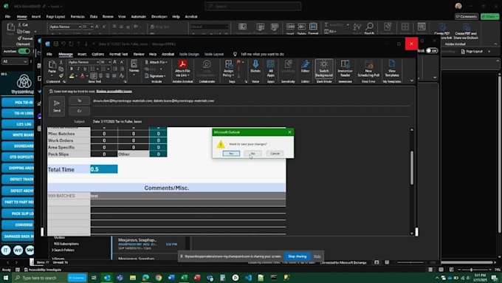Click the Save icon in message title bar
The width and height of the screenshot is (502, 283).
click(55, 44)
